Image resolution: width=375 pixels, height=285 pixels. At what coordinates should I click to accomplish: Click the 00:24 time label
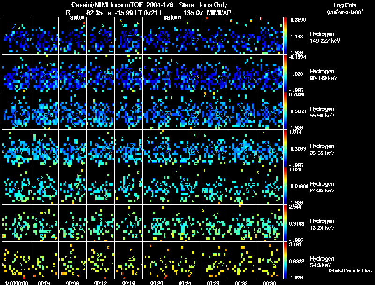tap(185, 283)
